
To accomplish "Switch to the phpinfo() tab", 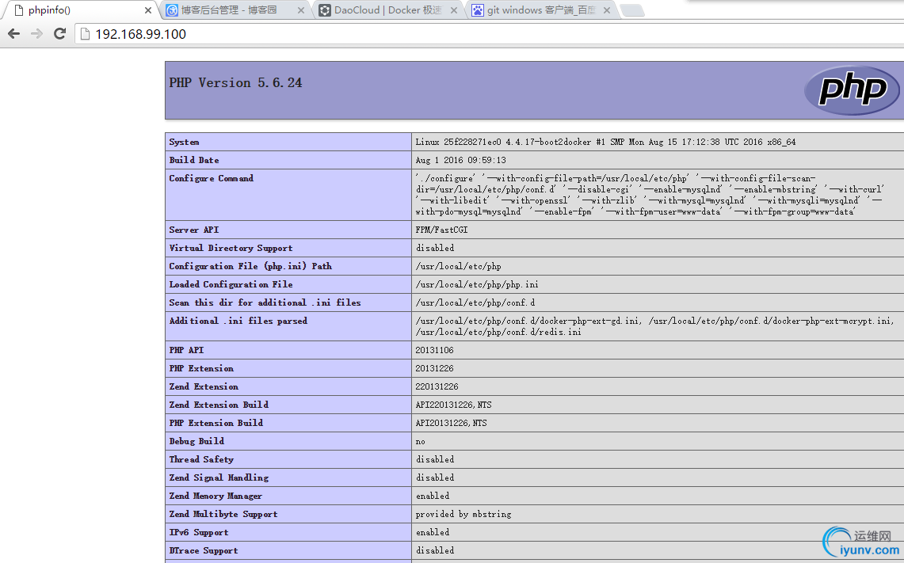I will tap(81, 10).
